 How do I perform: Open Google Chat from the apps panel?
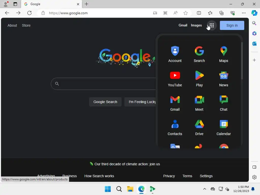[x=223, y=103]
